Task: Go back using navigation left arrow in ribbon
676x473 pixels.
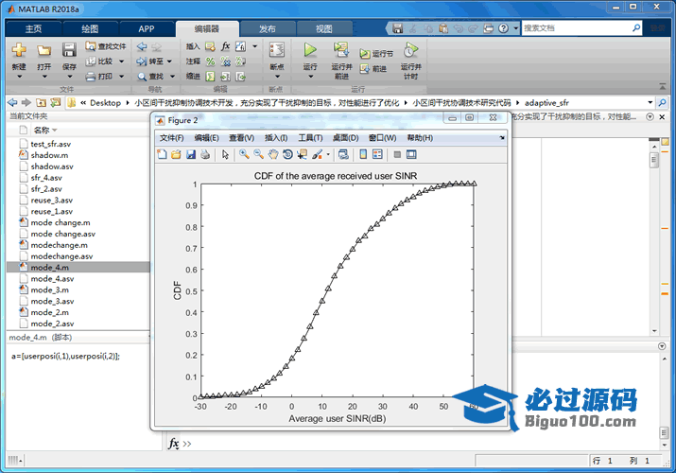Action: pos(142,46)
